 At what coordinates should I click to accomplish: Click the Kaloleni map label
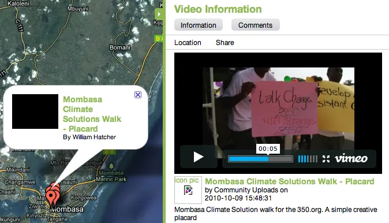tap(18, 3)
